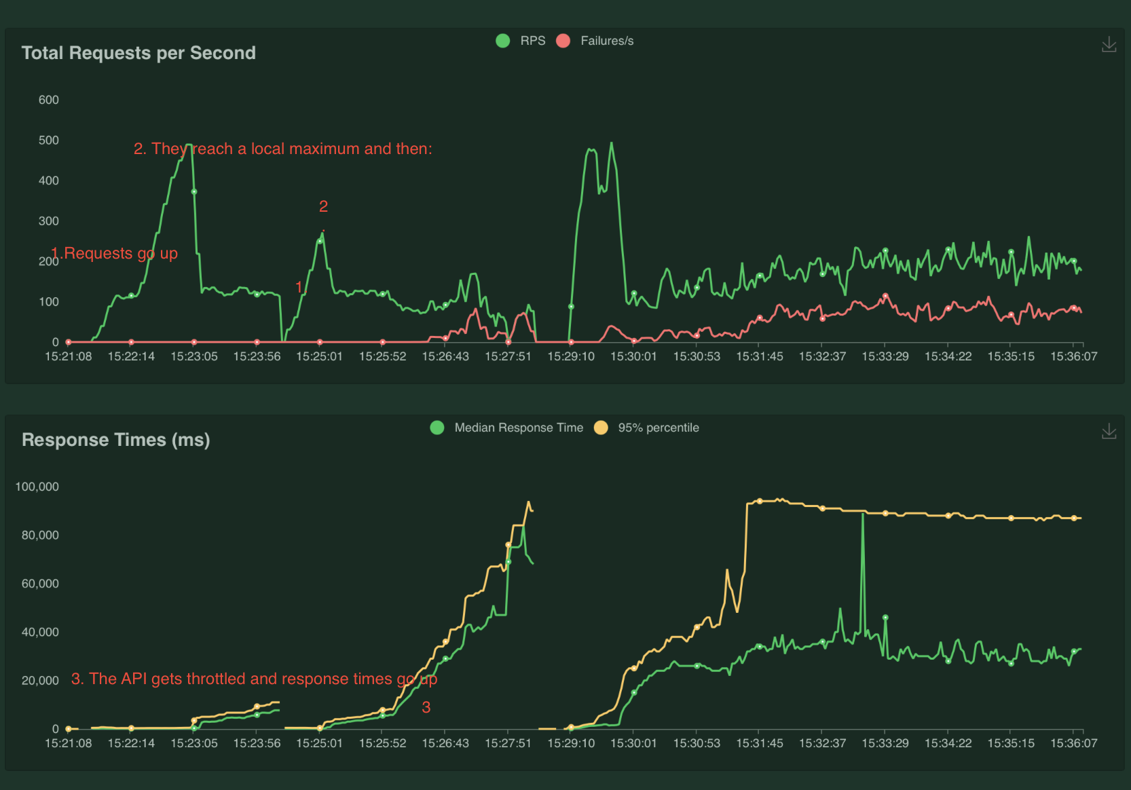The width and height of the screenshot is (1131, 790).
Task: Toggle the 95% percentile legend entry
Action: pos(646,428)
